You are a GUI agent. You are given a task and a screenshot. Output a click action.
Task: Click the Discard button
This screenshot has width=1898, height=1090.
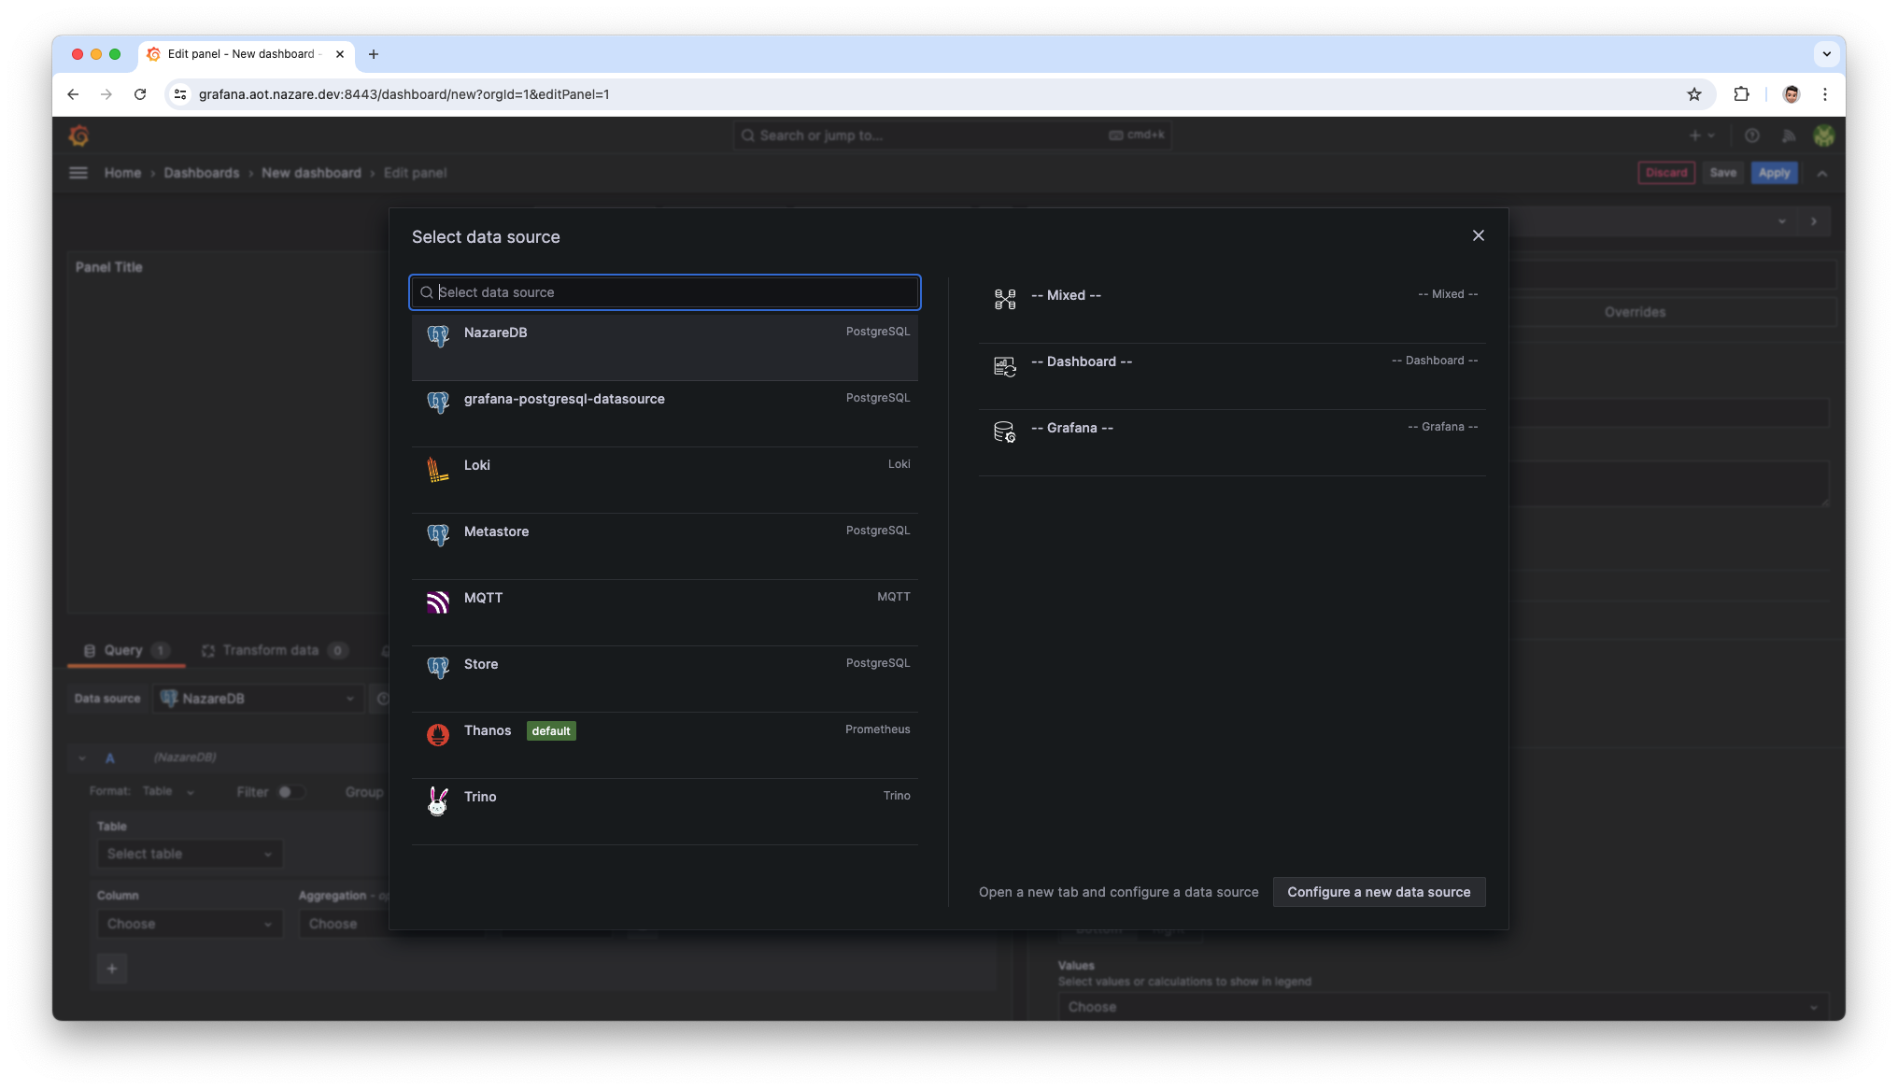pyautogui.click(x=1666, y=172)
